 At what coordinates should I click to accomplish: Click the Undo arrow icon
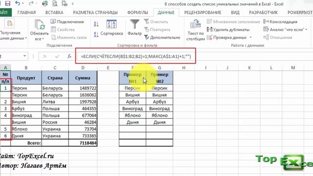(x=18, y=3)
